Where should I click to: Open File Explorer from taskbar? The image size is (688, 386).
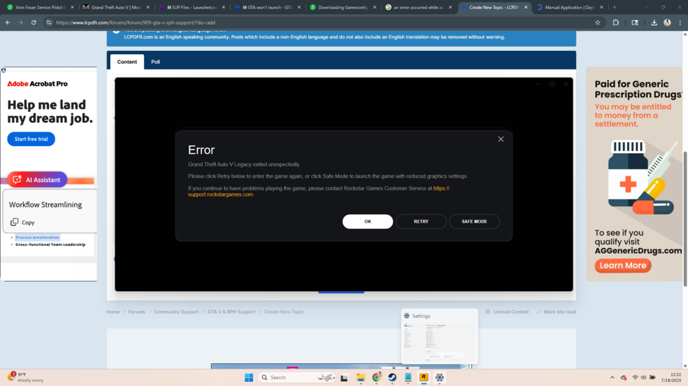(361, 377)
